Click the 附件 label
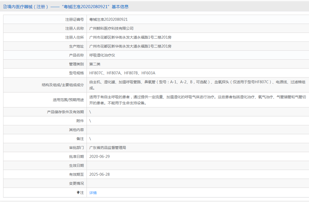Screen dimensions: 309x202 point(80,121)
